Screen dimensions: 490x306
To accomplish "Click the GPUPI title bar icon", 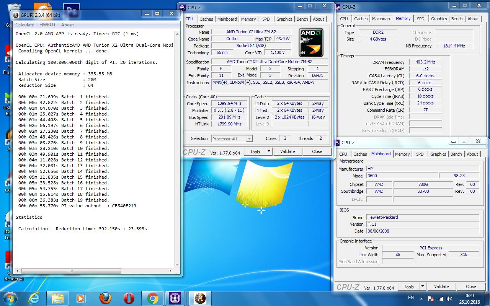I will pos(16,15).
